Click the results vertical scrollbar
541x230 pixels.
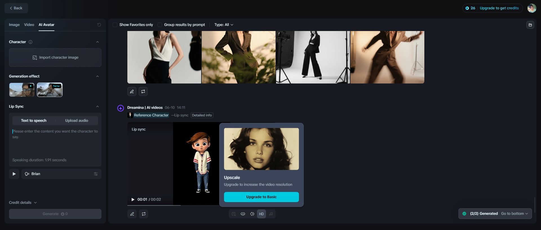535,205
